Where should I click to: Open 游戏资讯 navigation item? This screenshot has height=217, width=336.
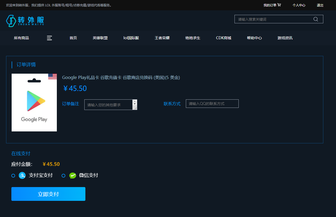(x=285, y=38)
